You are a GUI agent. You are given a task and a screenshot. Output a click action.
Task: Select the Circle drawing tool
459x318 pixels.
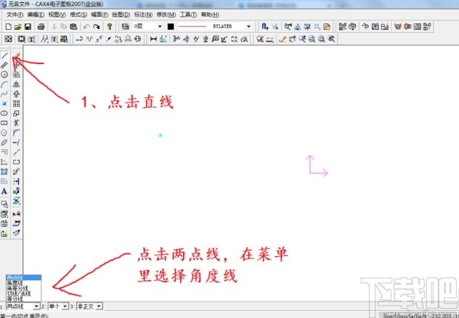pyautogui.click(x=4, y=74)
